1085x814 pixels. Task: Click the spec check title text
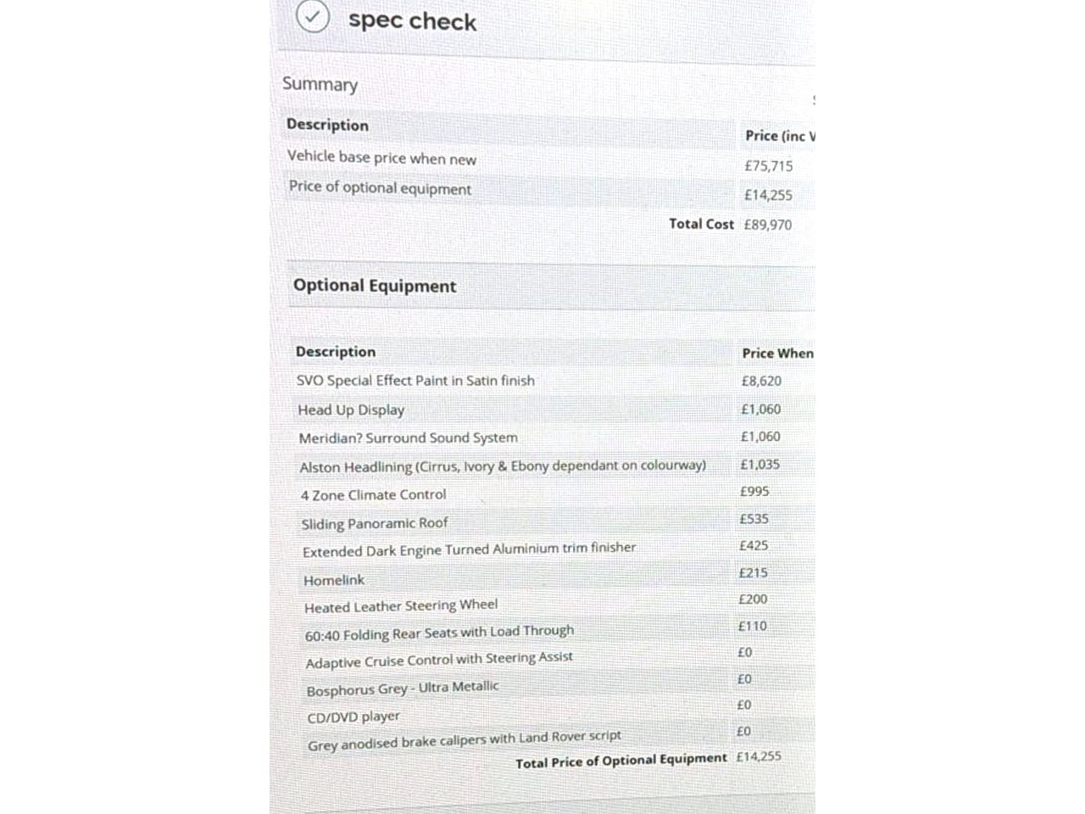point(412,20)
